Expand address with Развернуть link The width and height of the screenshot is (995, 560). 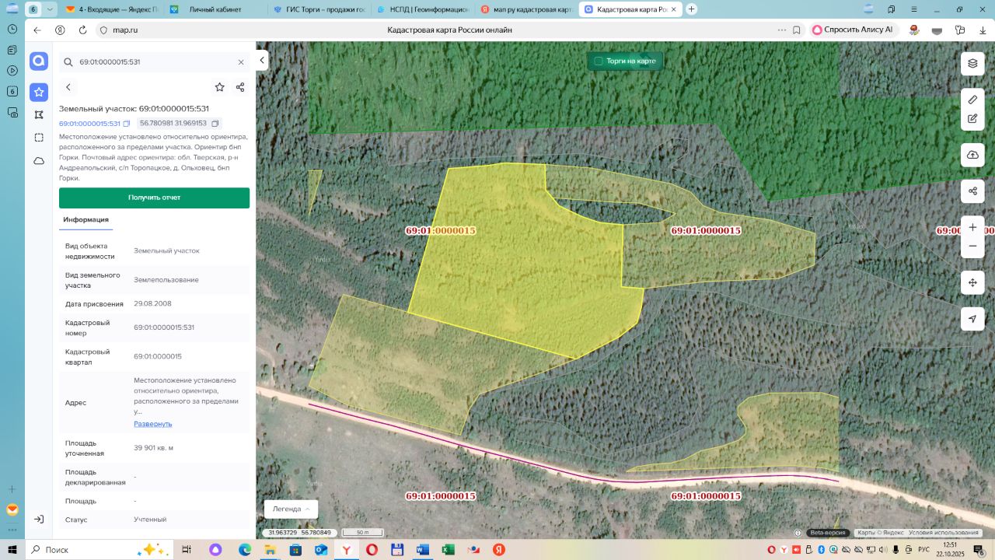pyautogui.click(x=153, y=424)
